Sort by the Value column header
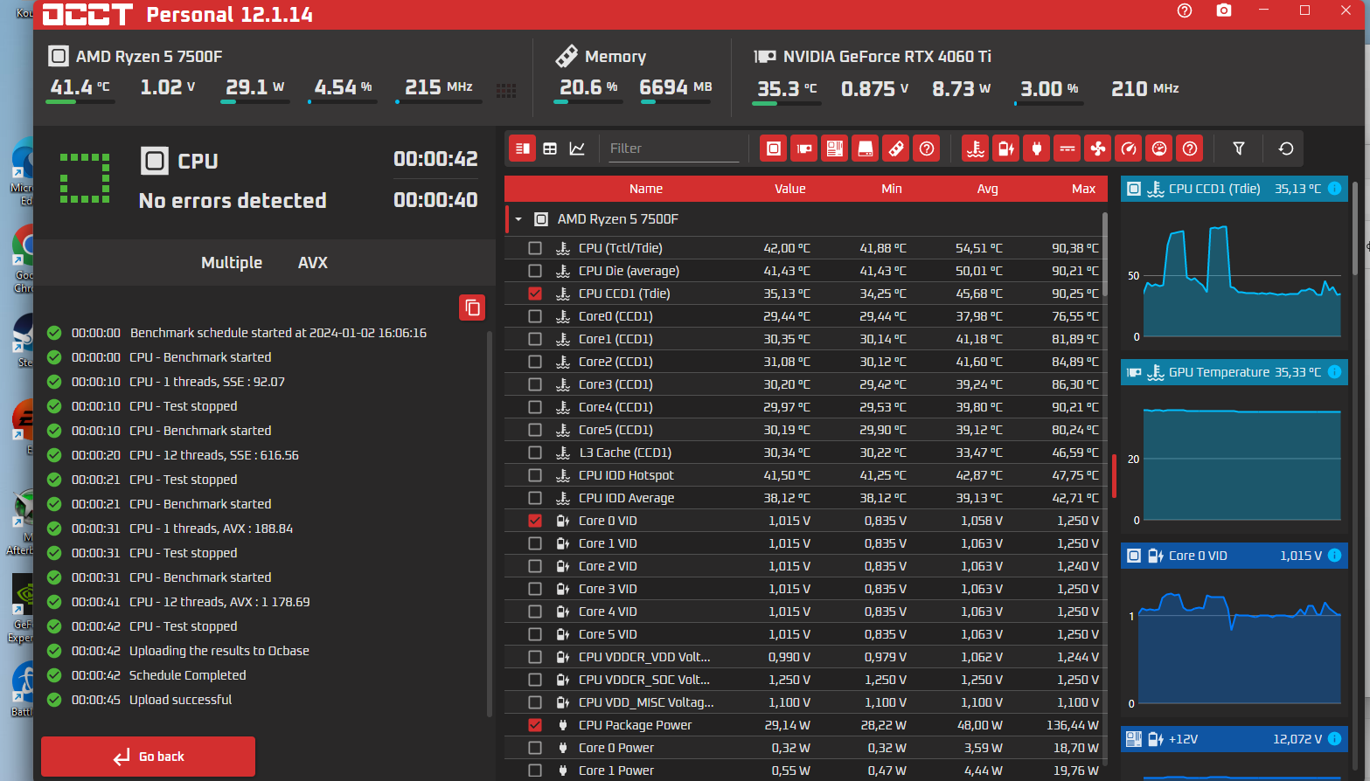 (x=790, y=189)
